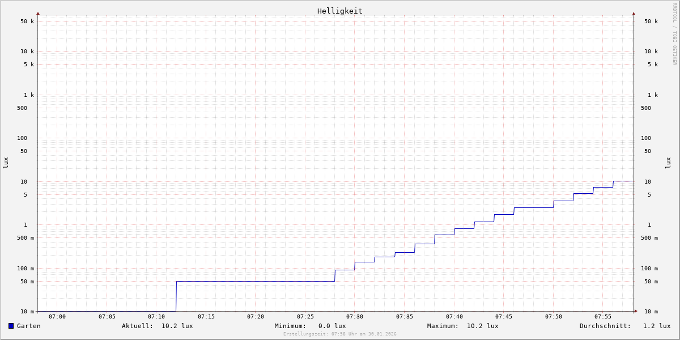
Task: Click the Minimum 0.0 lux value
Action: (331, 326)
